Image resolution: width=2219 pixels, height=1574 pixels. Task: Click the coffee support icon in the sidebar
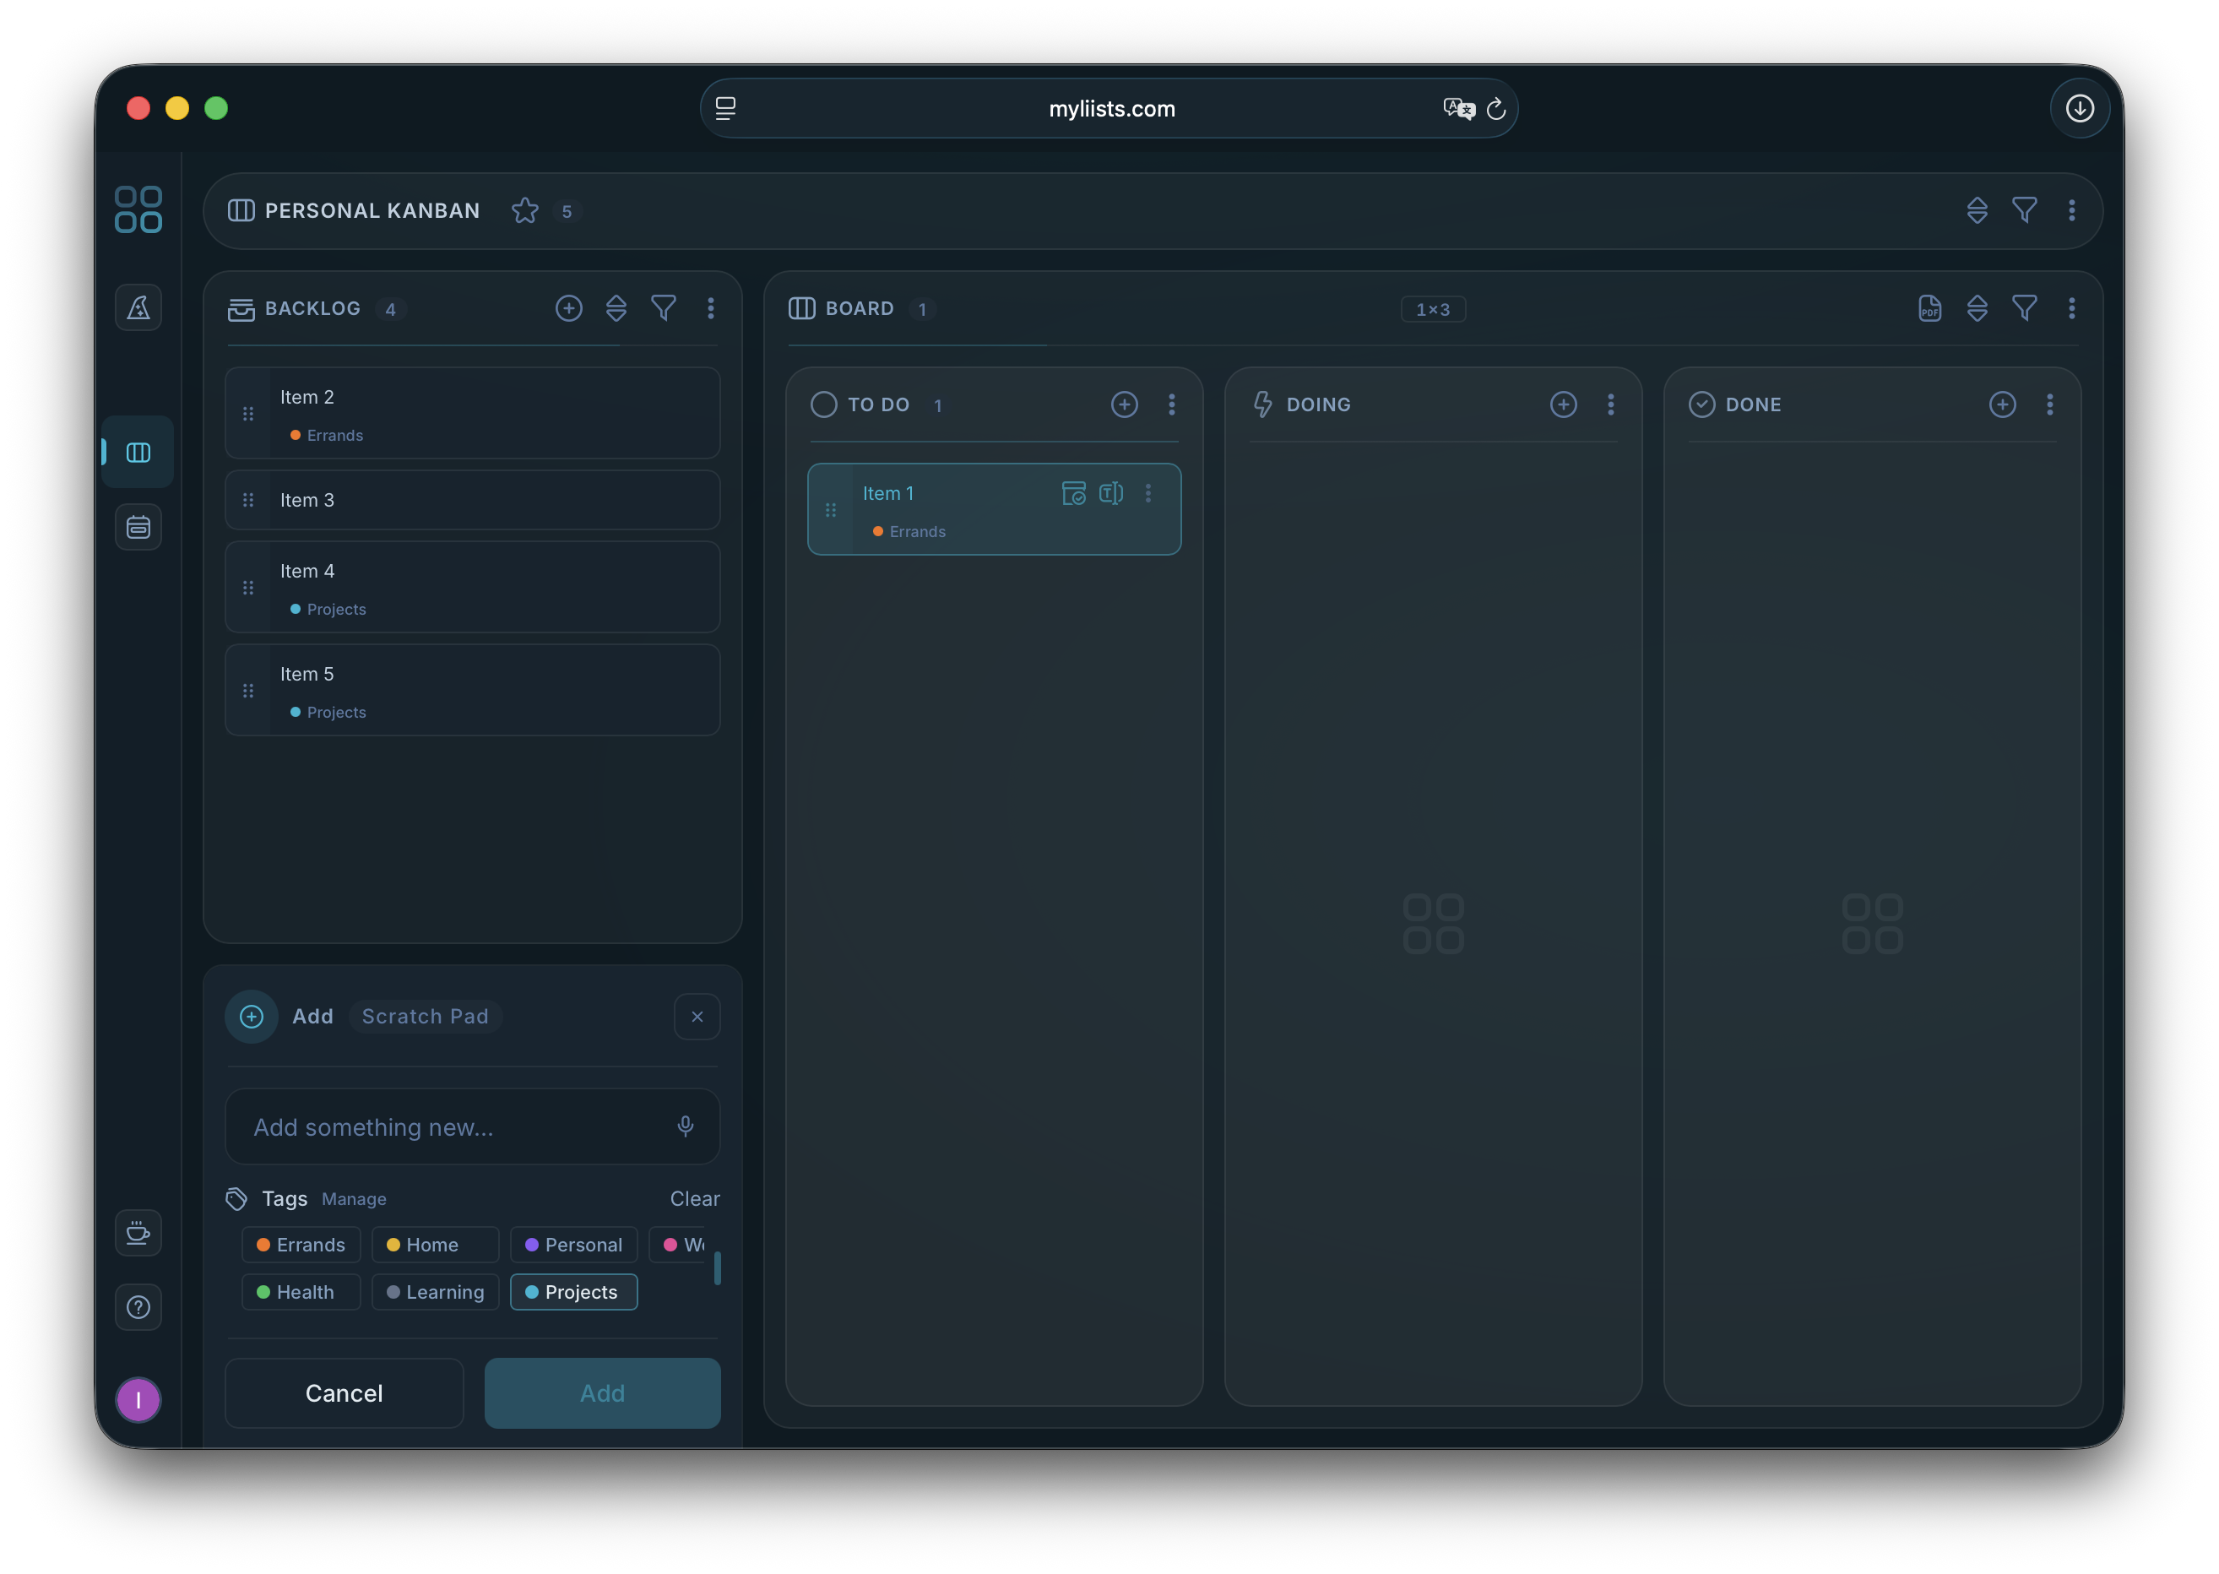coord(138,1233)
